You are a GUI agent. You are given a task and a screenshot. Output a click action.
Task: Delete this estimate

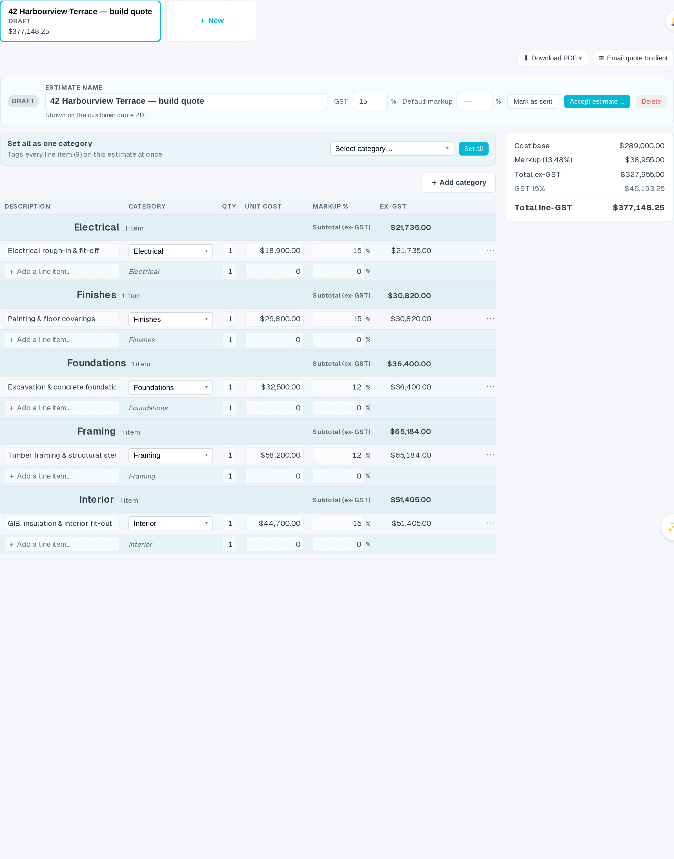(651, 101)
